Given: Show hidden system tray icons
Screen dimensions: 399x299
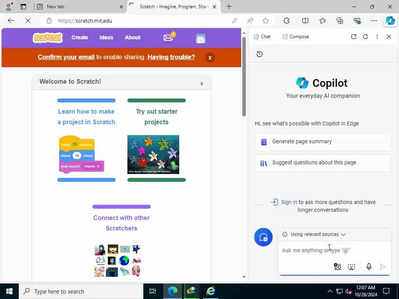Looking at the screenshot, I should pyautogui.click(x=330, y=291).
